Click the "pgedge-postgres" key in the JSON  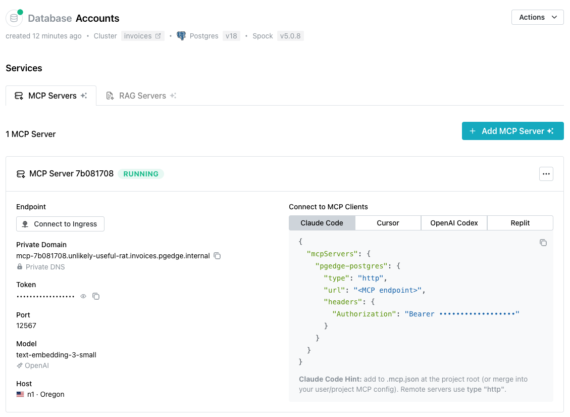pos(351,266)
